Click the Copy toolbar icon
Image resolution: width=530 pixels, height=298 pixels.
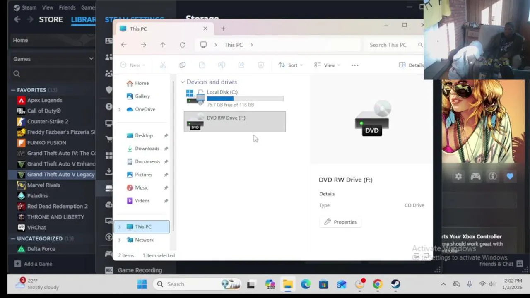(x=183, y=65)
